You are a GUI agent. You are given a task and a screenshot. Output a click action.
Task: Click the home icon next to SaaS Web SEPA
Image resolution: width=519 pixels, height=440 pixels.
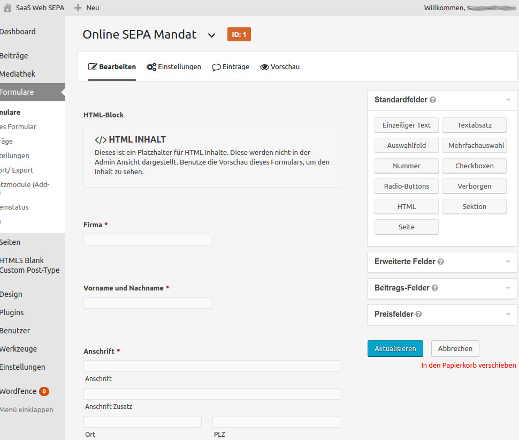pos(7,8)
